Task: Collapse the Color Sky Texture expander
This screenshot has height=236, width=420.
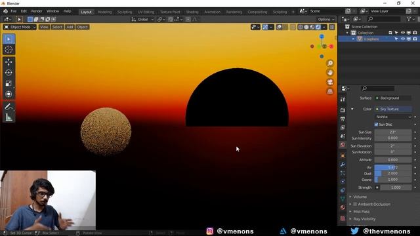Action: [352, 109]
